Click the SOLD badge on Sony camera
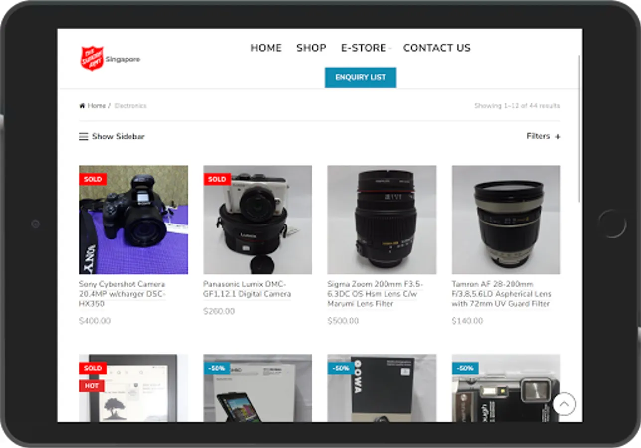Viewport: 641px width, 448px height. pyautogui.click(x=93, y=179)
